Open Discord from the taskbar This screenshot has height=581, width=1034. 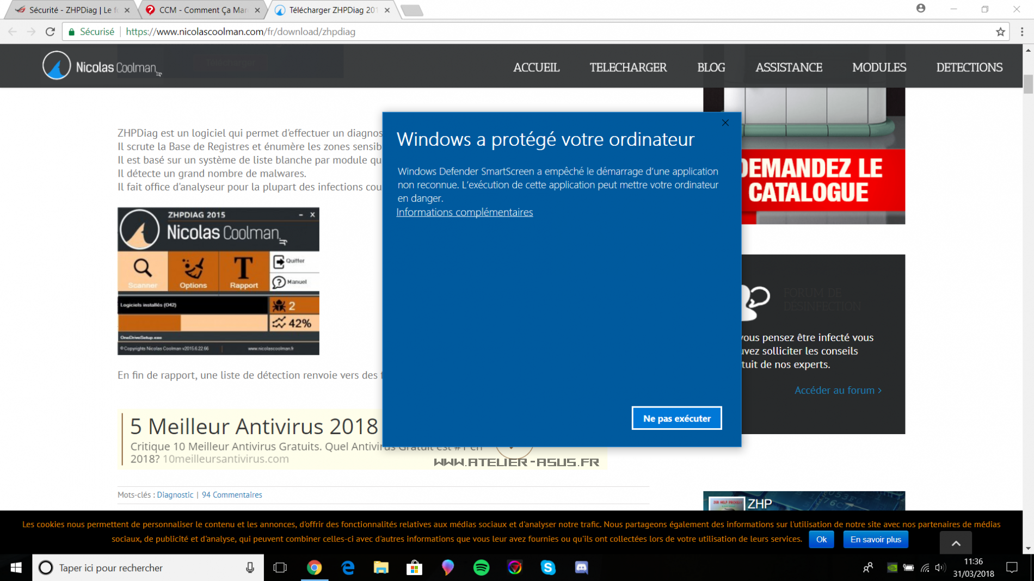pyautogui.click(x=581, y=567)
